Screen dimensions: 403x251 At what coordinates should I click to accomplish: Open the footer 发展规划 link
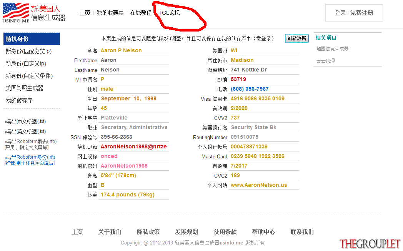187,232
